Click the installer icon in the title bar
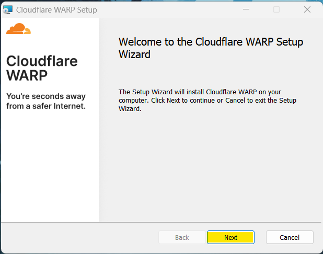 coord(8,9)
